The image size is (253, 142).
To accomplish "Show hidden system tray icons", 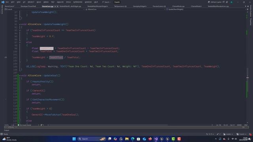I will [216, 139].
